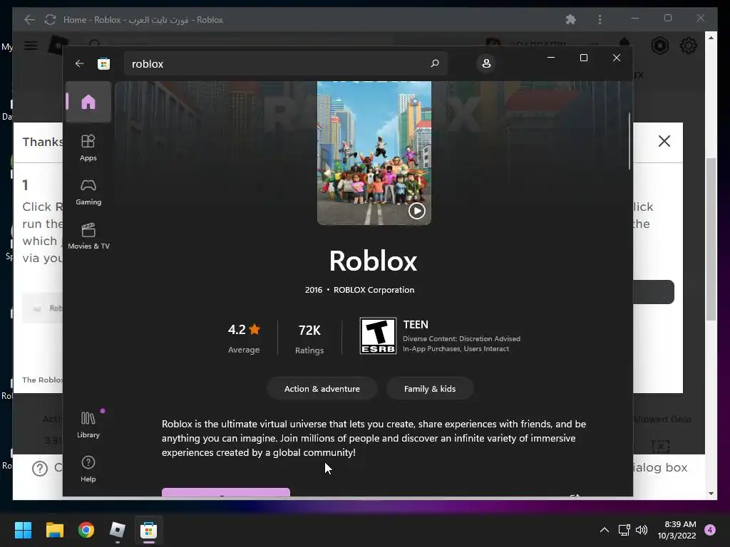Open hamburger menu on Roblox site
This screenshot has height=547, width=730.
tap(31, 46)
